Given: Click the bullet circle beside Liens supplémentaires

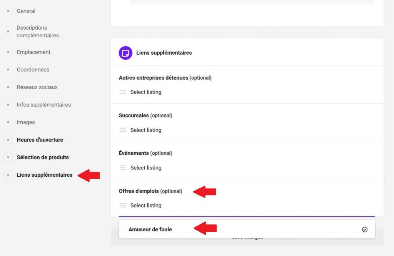Looking at the screenshot, I should (8, 175).
